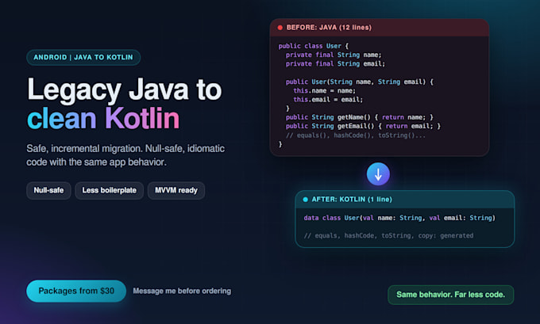Click the // equals, hashCode, toString, copy: generated comment
This screenshot has height=324, width=540.
pos(388,236)
